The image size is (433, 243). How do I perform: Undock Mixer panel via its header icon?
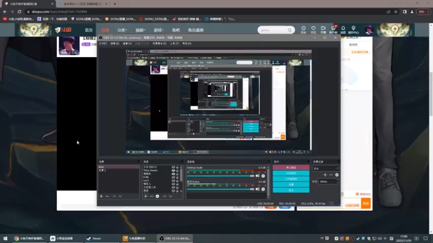click(268, 161)
